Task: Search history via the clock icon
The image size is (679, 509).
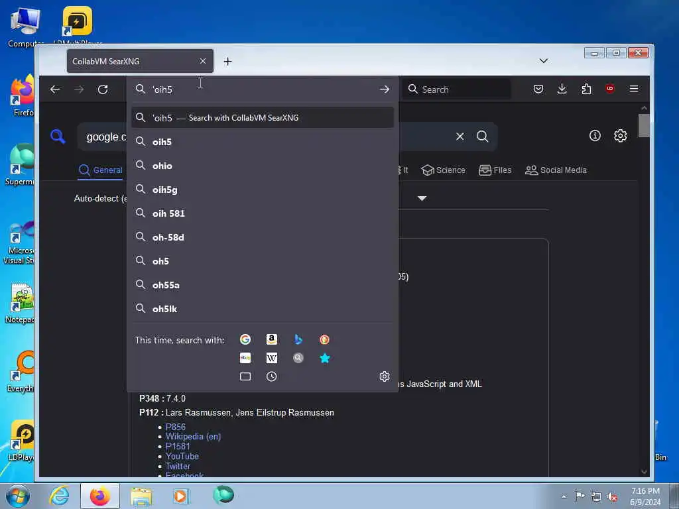Action: [x=271, y=376]
